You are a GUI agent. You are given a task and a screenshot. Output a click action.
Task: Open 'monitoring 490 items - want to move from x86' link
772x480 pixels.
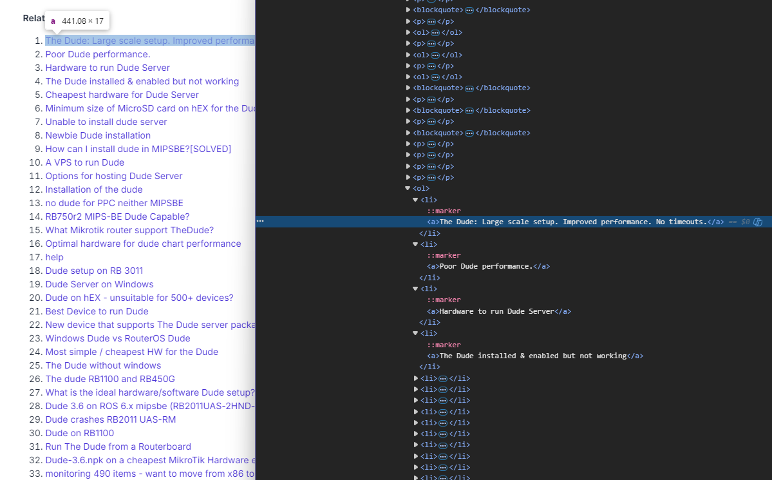[x=150, y=474]
